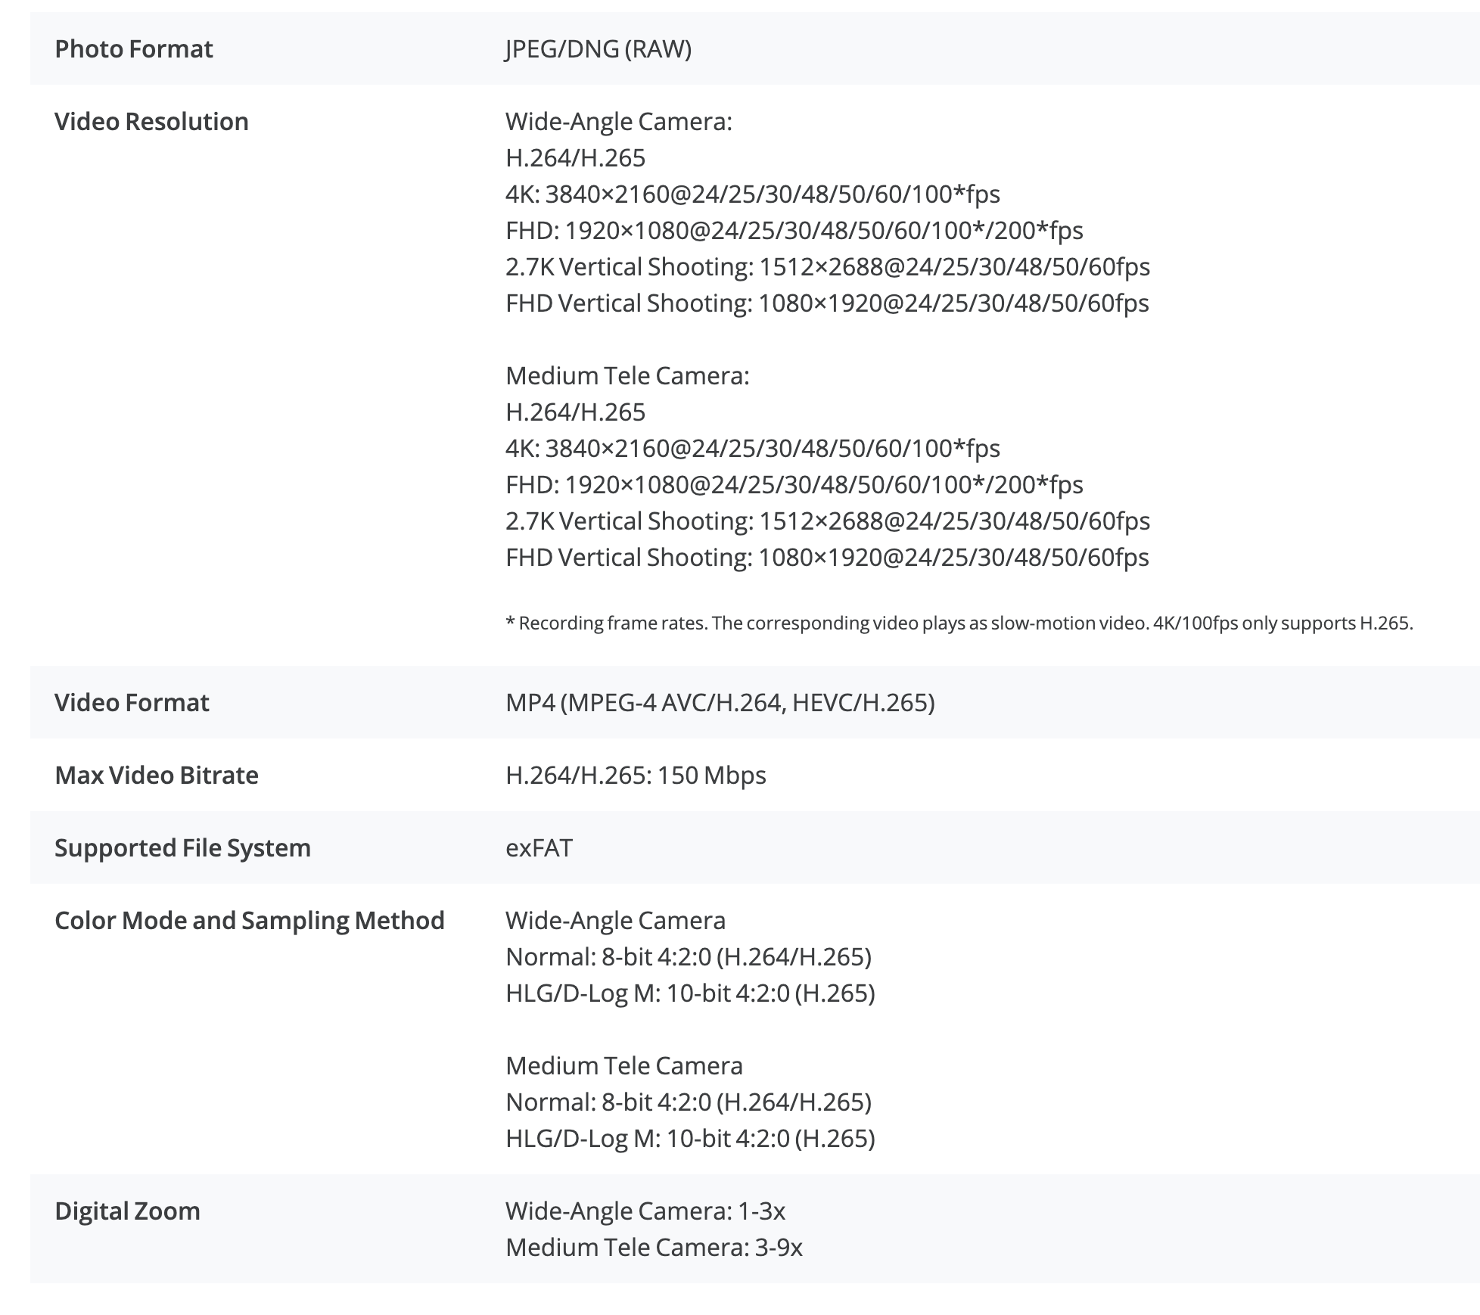
Task: Click Wide-Angle Camera heading under Video Resolution
Action: click(618, 122)
